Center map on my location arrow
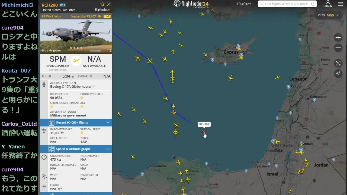This screenshot has width=347, height=195. point(338,73)
